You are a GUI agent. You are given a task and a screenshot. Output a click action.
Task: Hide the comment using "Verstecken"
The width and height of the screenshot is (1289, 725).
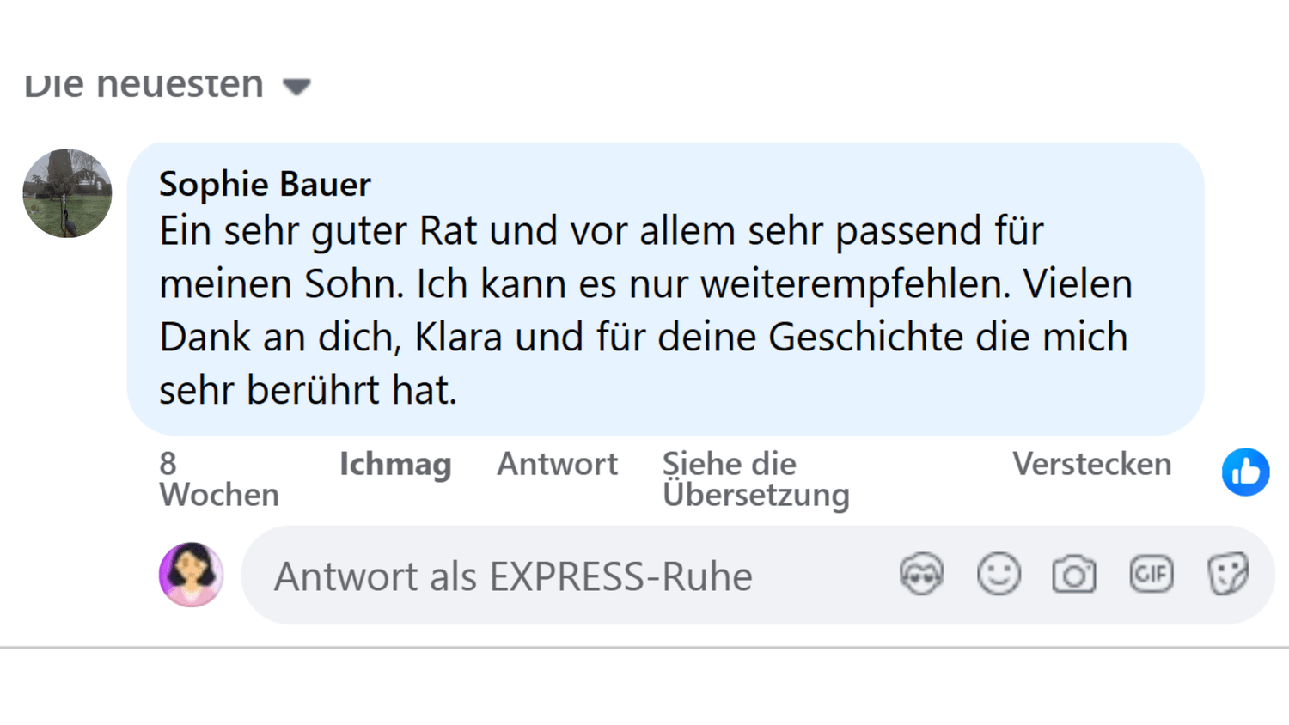point(1091,464)
